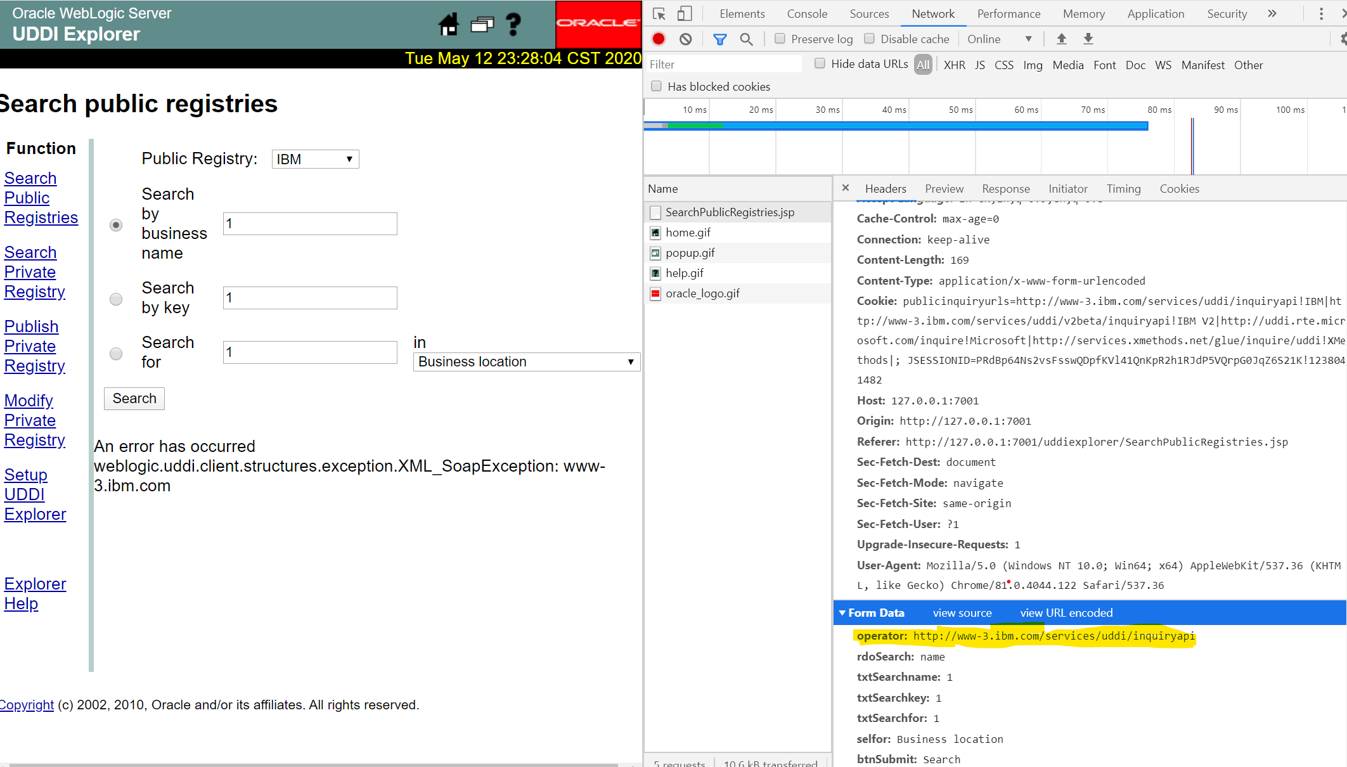Filter requests by Img type
Screen dimensions: 1347x767
point(1033,65)
